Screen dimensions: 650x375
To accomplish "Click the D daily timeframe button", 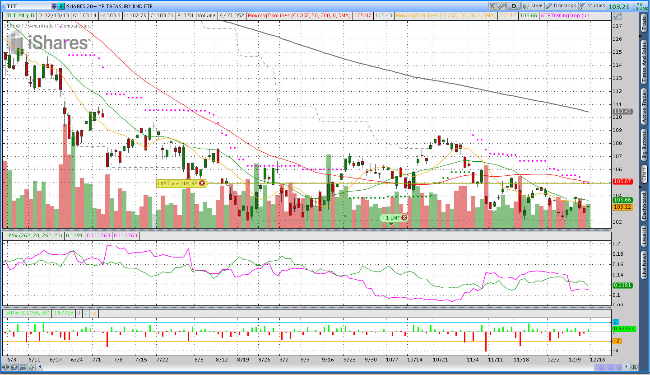I will point(514,6).
